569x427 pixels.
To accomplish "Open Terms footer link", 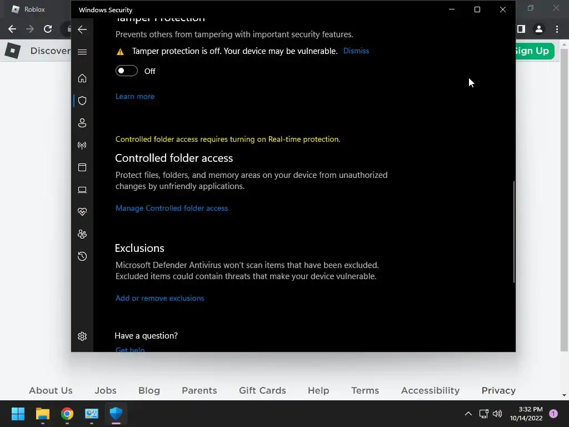I will coord(365,391).
